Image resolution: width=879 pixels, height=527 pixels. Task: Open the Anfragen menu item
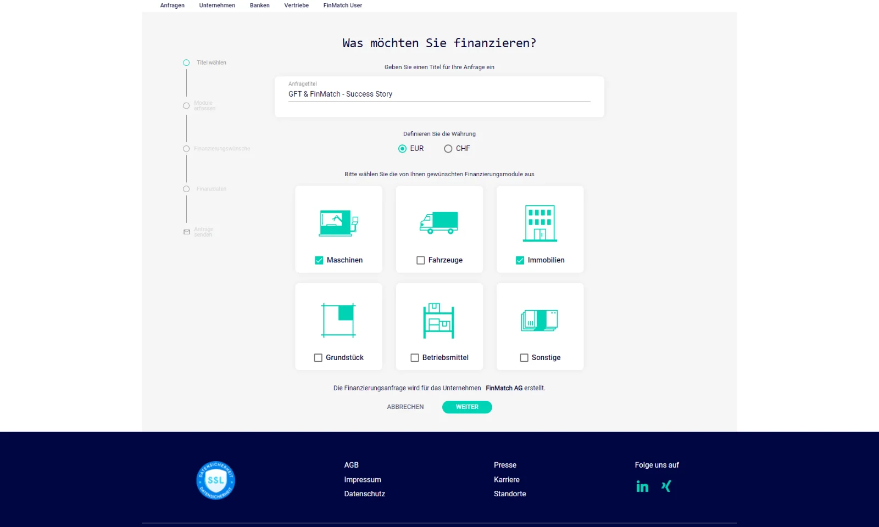click(x=173, y=5)
